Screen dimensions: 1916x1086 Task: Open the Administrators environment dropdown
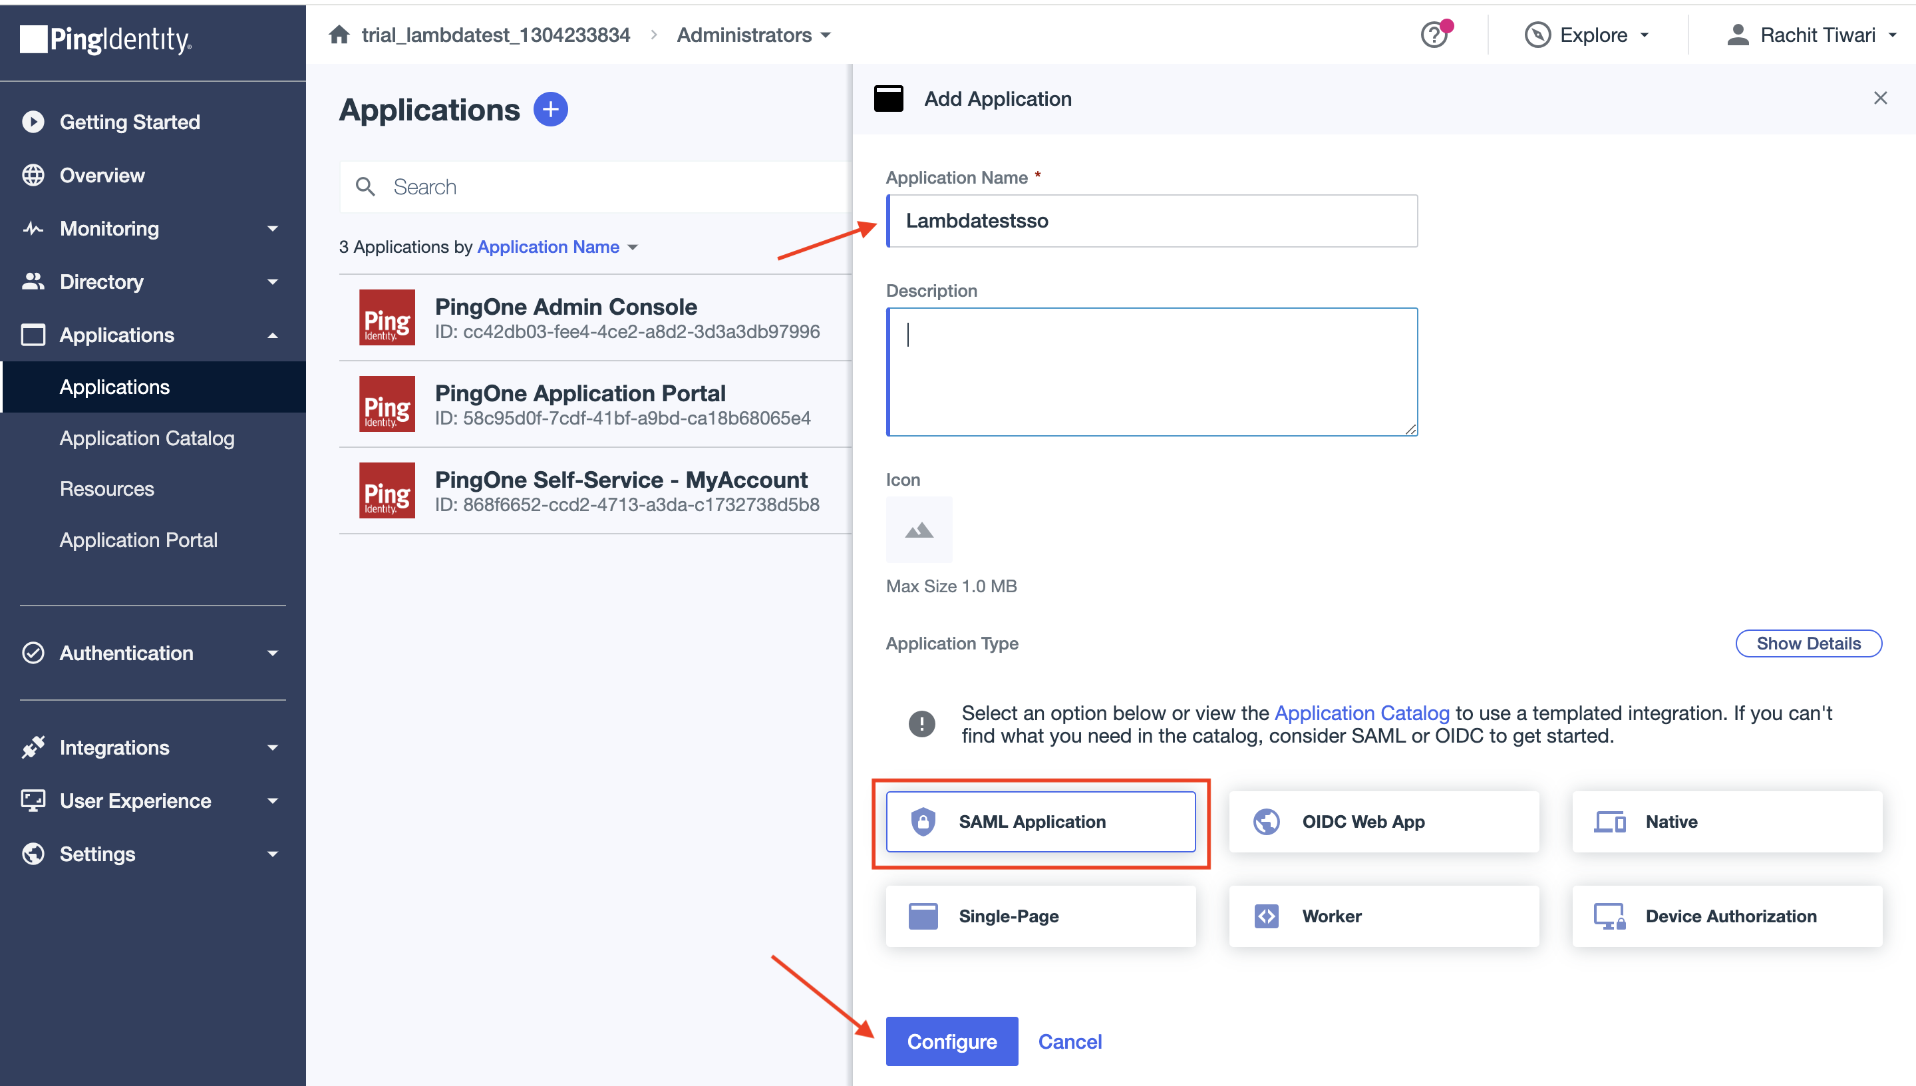(753, 35)
